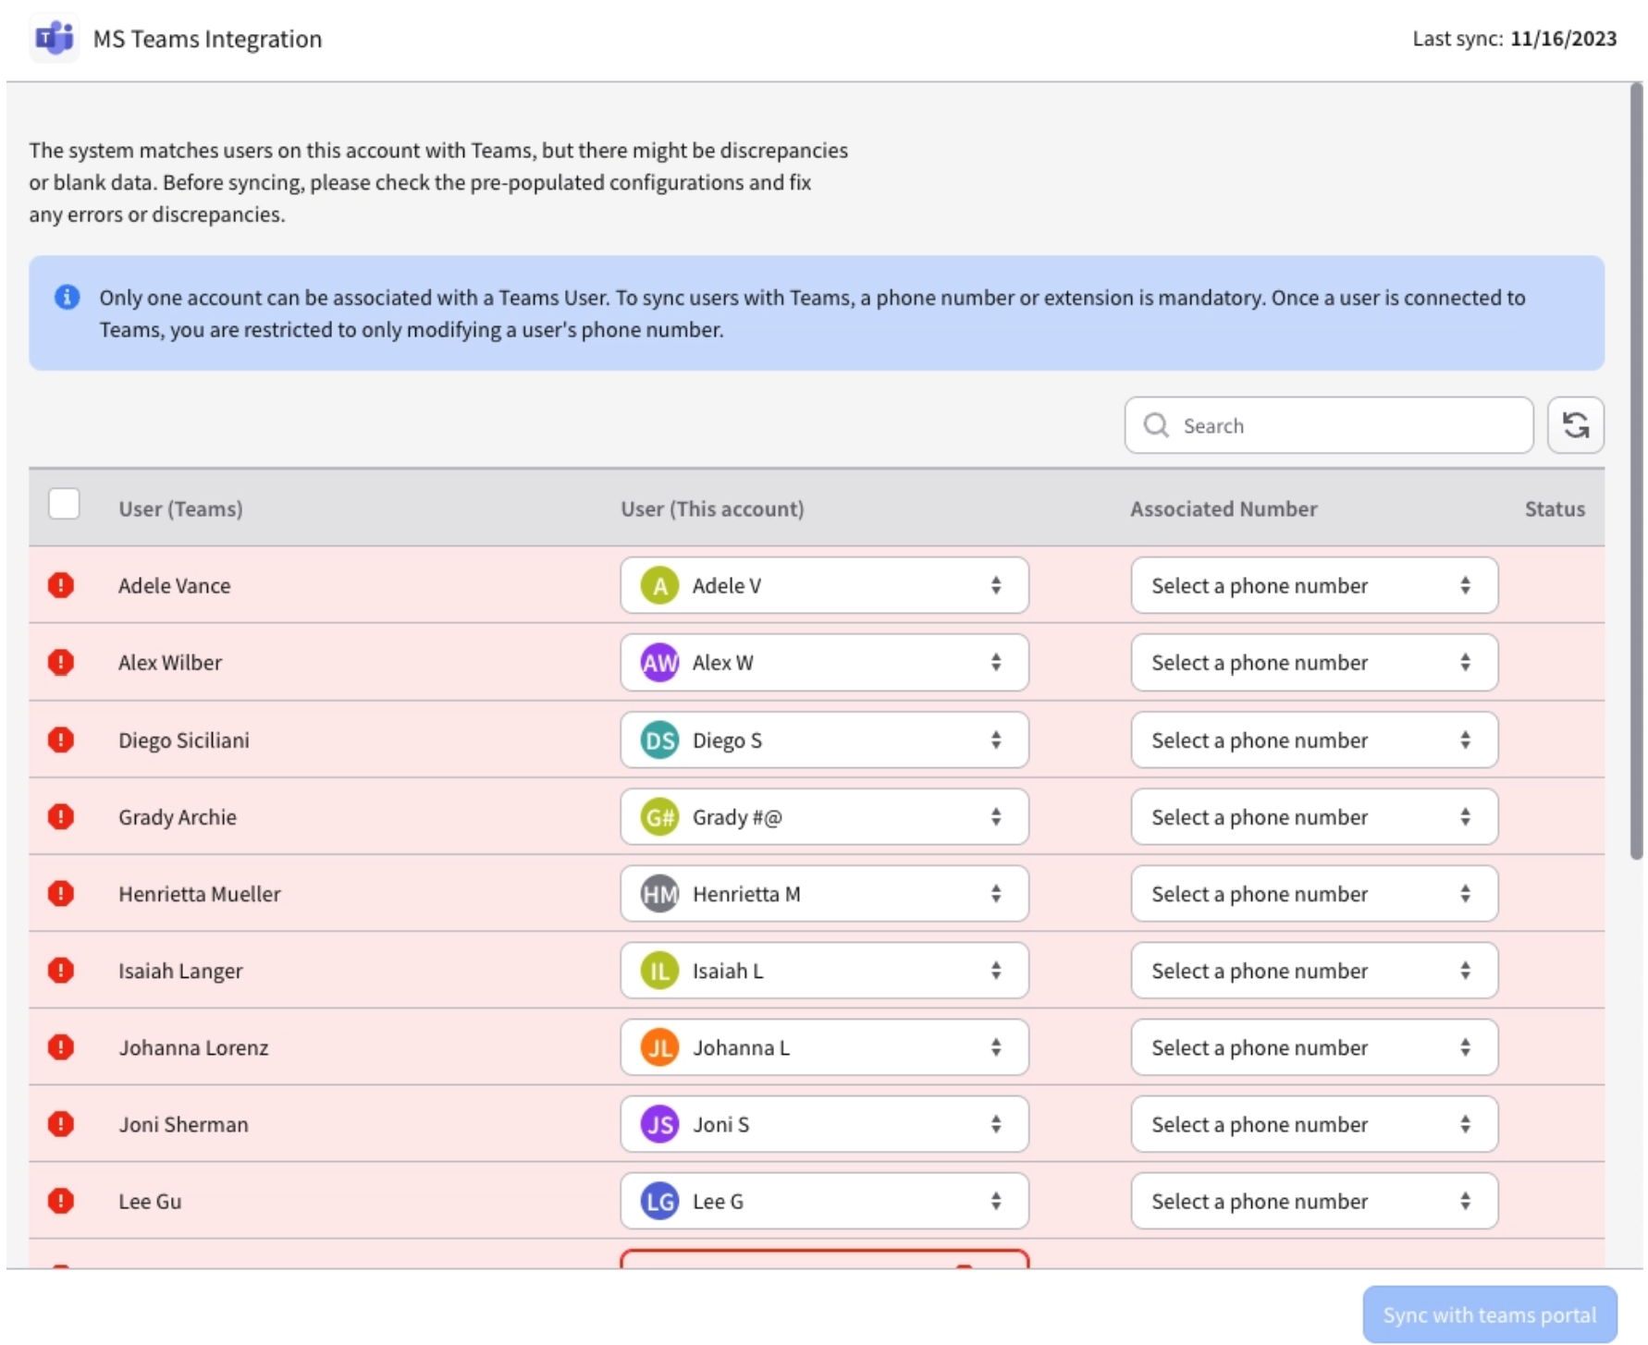Click the Joni S avatar icon
Screen dimensions: 1648x1345
coord(659,1123)
